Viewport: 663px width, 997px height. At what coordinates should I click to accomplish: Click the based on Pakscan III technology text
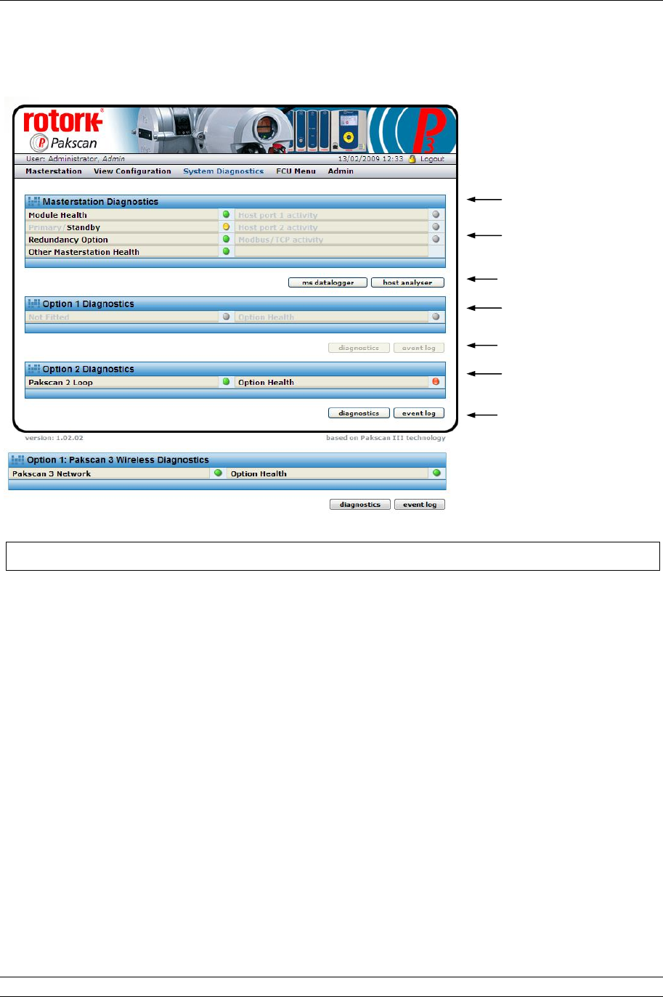[386, 439]
